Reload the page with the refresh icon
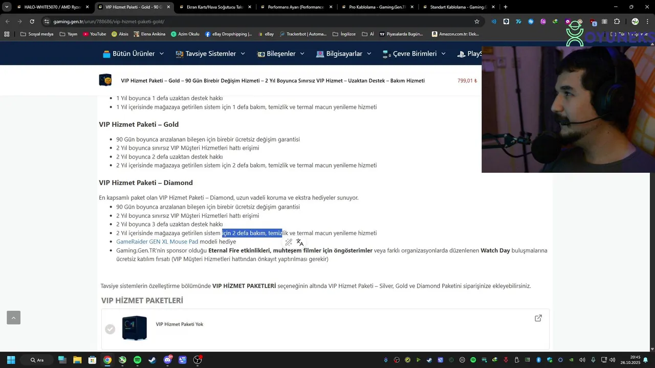This screenshot has width=655, height=368. tap(32, 21)
